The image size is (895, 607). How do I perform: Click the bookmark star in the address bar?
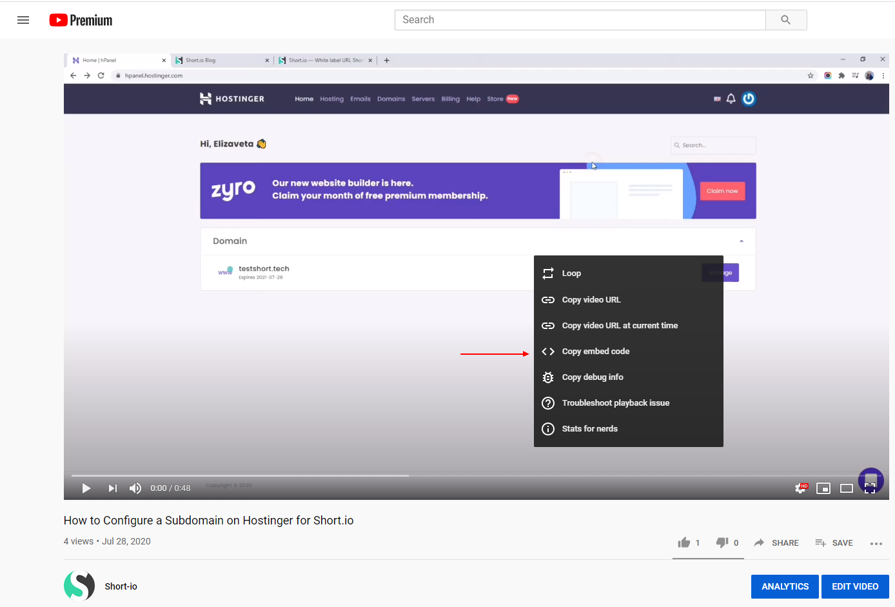[x=811, y=75]
